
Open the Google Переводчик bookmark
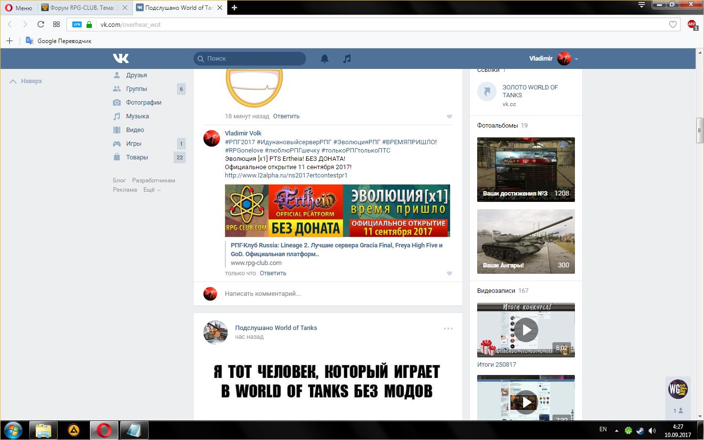click(x=59, y=41)
